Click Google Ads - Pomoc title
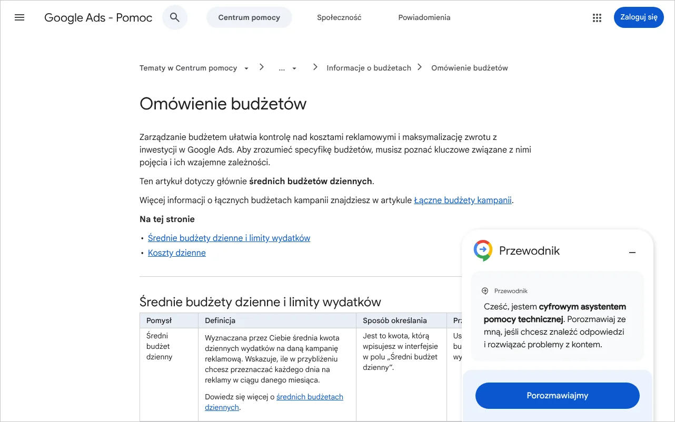Viewport: 675px width, 422px height. point(98,17)
